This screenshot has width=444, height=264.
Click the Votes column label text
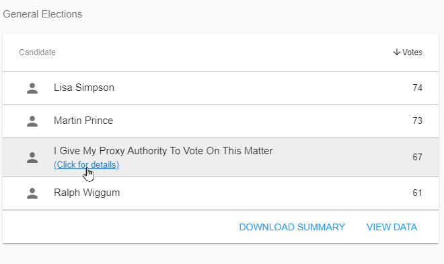(412, 52)
